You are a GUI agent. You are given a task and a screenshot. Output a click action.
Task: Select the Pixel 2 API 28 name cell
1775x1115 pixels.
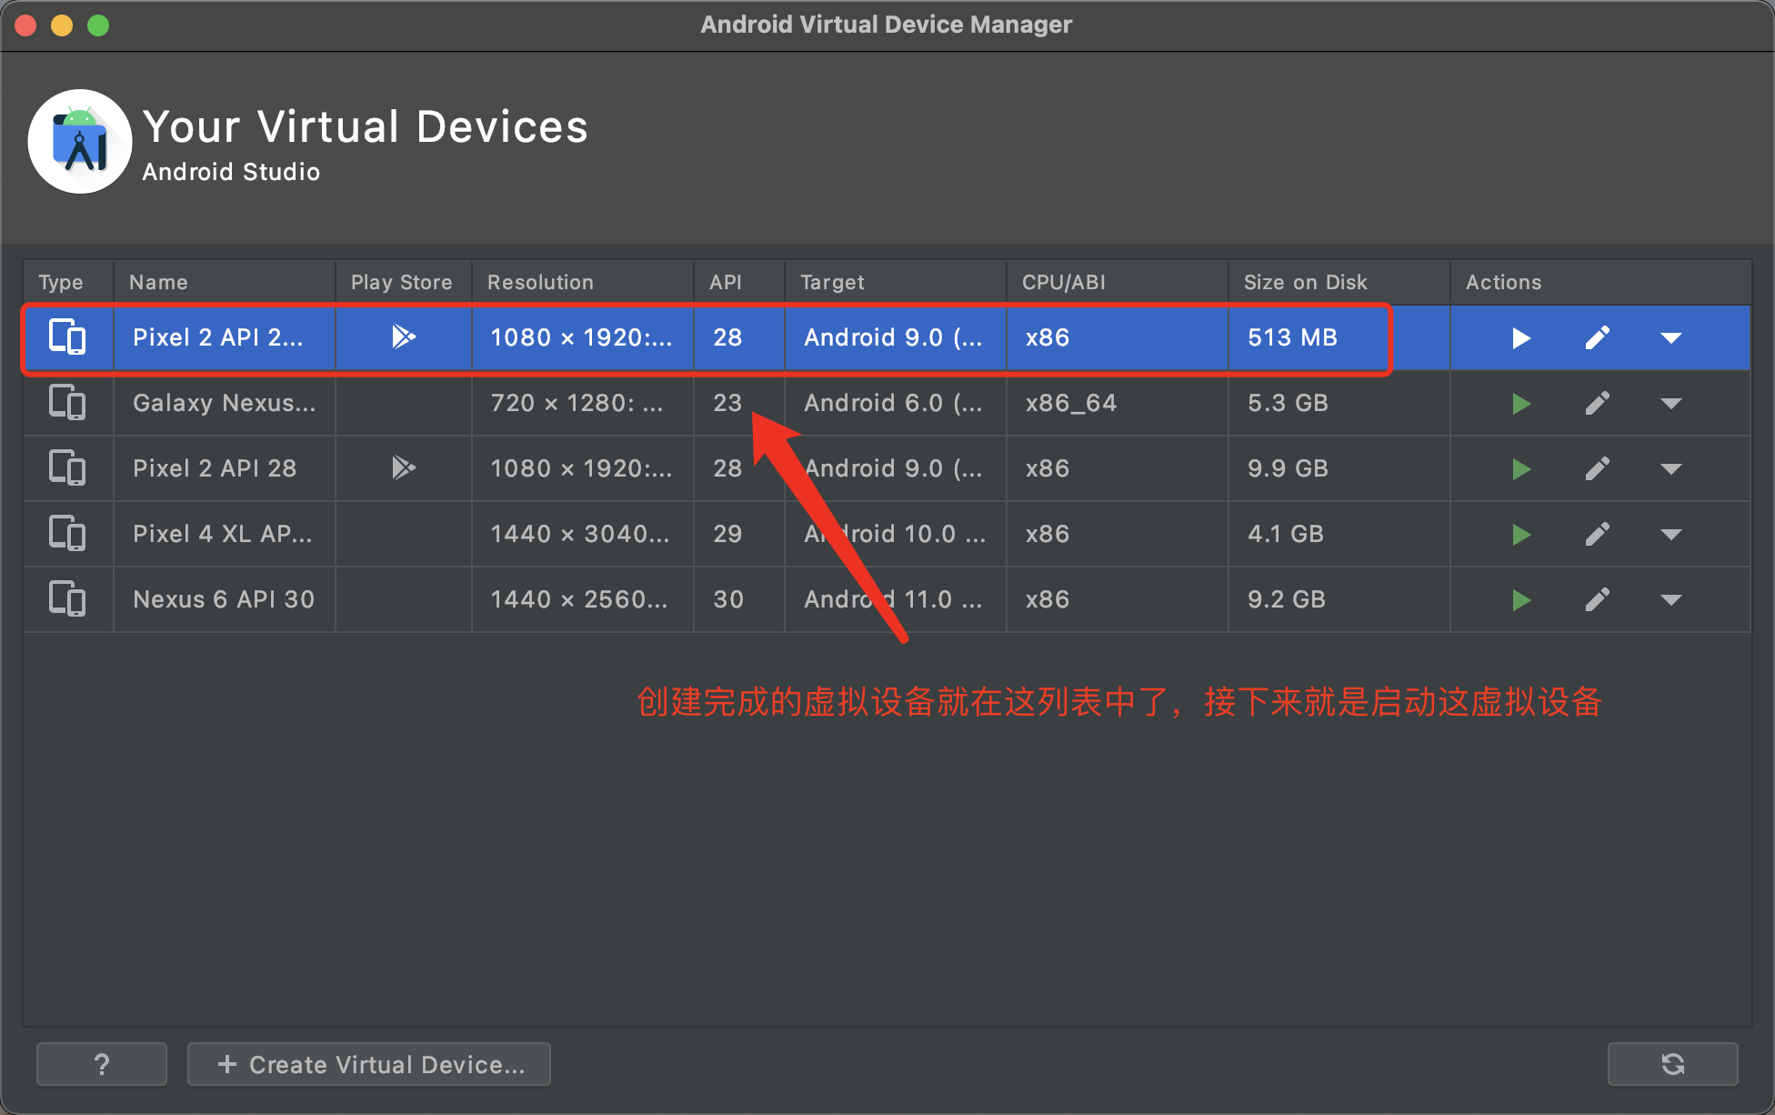pos(225,468)
